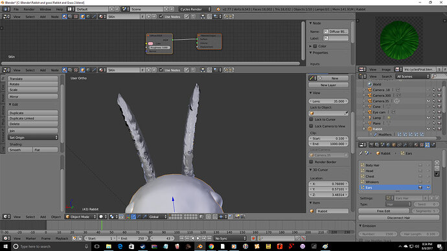The image size is (447, 251).
Task: Click the Lens value slider
Action: (328, 102)
